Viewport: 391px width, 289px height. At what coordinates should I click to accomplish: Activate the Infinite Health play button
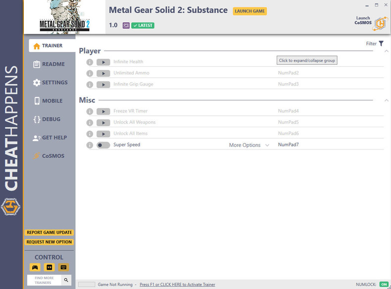point(103,62)
